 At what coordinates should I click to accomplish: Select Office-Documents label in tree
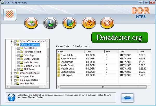click(30, 45)
